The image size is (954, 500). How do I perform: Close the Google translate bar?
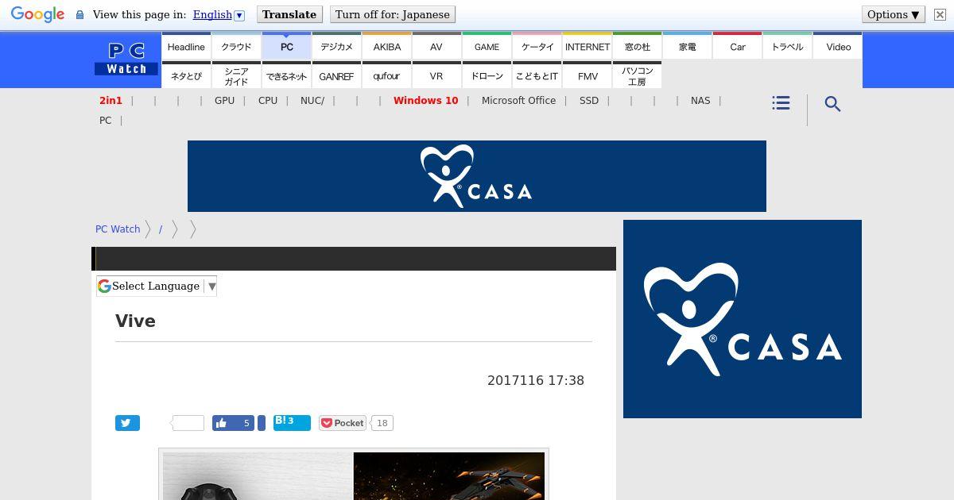940,14
